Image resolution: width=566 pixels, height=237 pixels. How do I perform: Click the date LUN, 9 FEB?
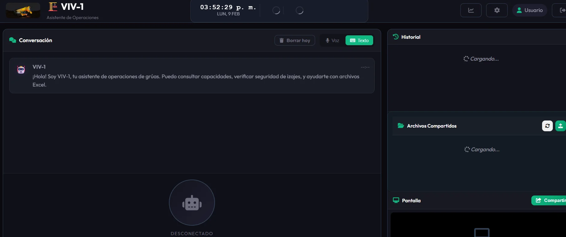pos(228,14)
